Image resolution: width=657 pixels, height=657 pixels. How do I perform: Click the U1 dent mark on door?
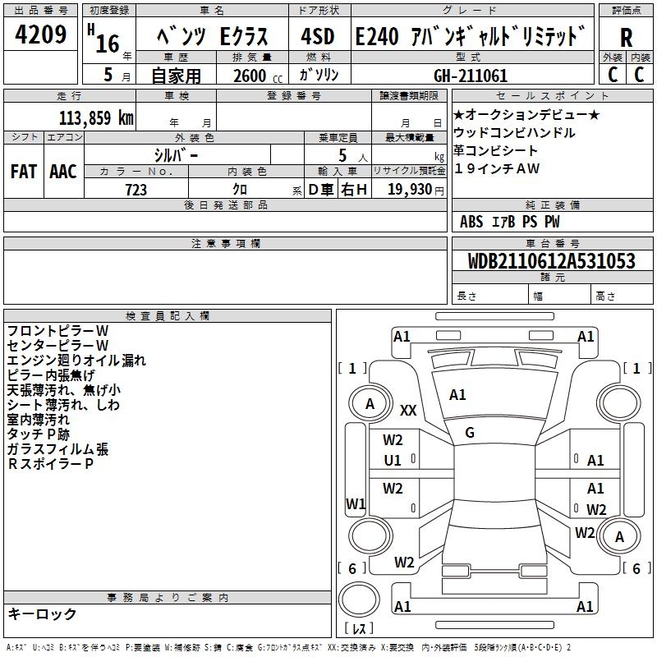pyautogui.click(x=393, y=461)
